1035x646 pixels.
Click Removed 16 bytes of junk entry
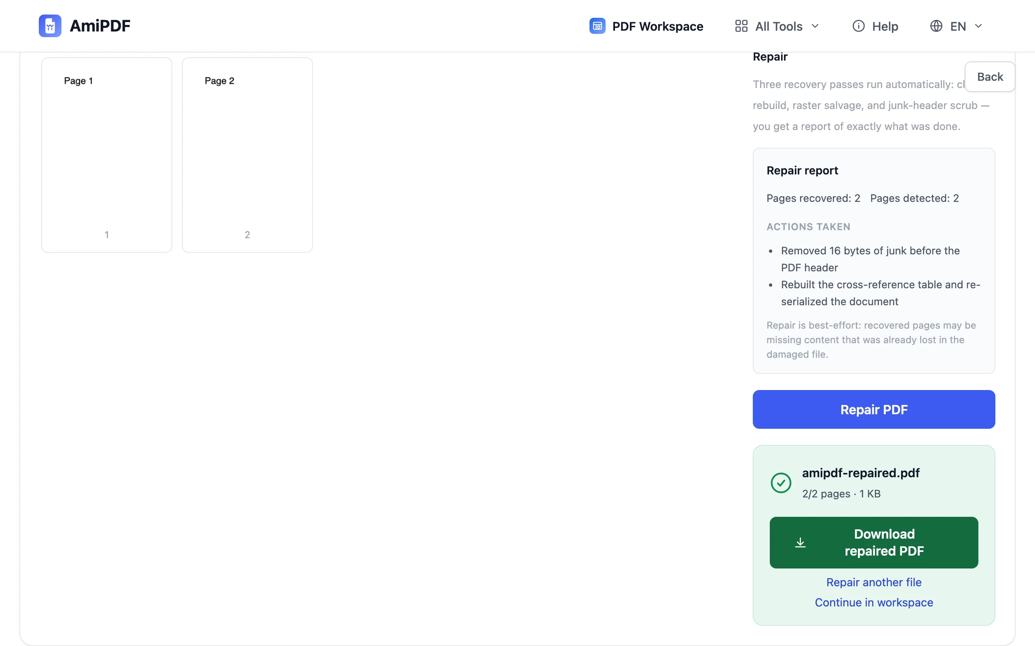pyautogui.click(x=870, y=259)
